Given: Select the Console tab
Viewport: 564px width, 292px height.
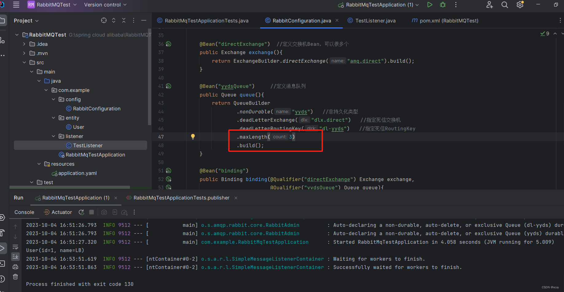Looking at the screenshot, I should pos(24,212).
